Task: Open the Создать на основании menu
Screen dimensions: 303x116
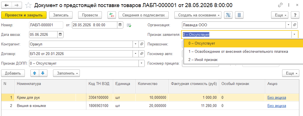Action: [x=198, y=15]
